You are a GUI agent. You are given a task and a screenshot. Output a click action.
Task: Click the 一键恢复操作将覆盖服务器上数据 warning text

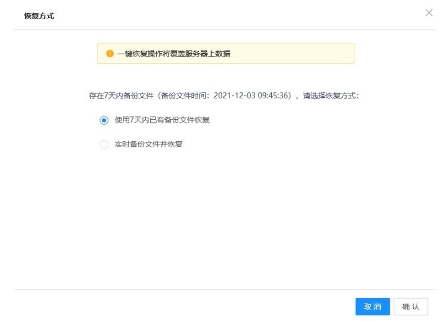(174, 54)
